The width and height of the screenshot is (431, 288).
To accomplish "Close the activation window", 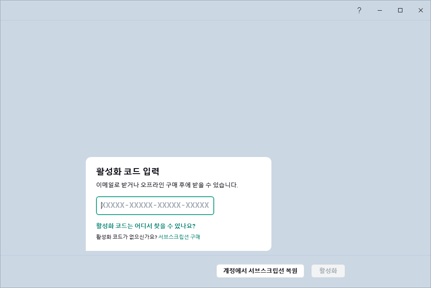I will point(421,10).
